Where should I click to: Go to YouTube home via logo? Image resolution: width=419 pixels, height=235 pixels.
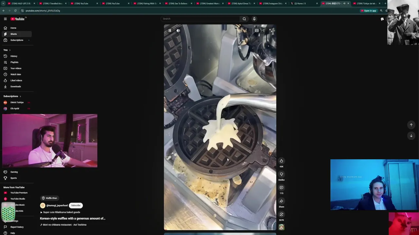(18, 19)
